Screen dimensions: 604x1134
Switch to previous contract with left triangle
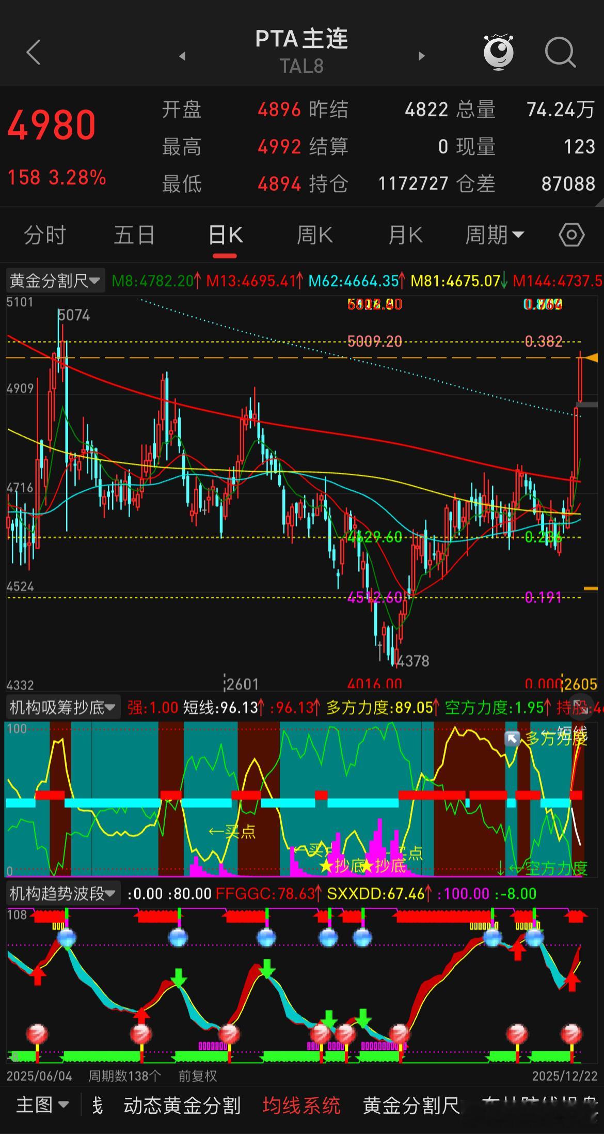point(182,56)
